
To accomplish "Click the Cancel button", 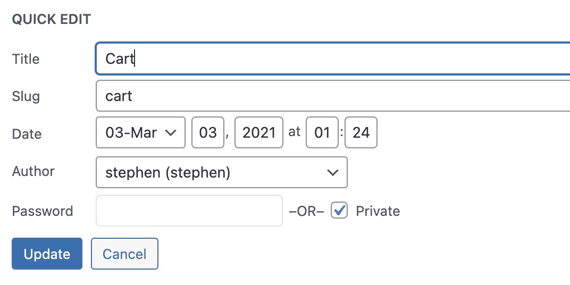I will point(124,254).
